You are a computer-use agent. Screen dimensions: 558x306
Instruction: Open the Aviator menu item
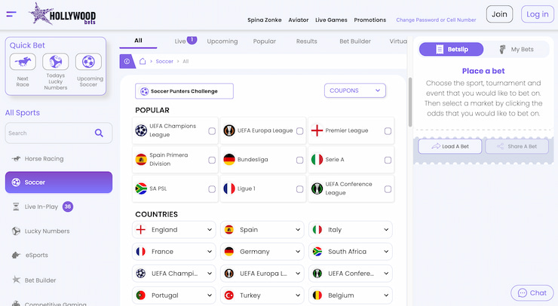pyautogui.click(x=298, y=20)
